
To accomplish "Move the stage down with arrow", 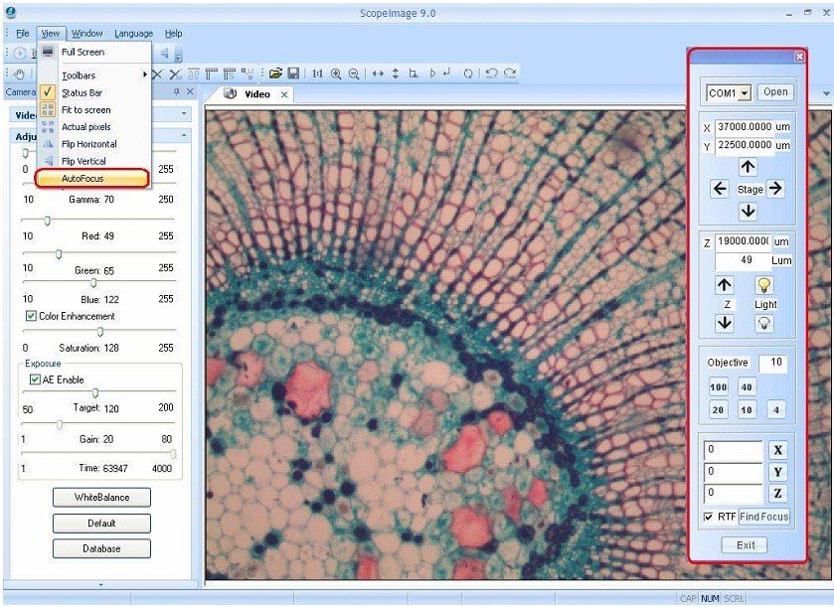I will coord(748,211).
